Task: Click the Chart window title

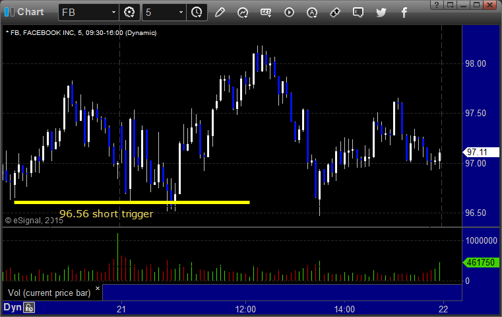Action: click(30, 12)
